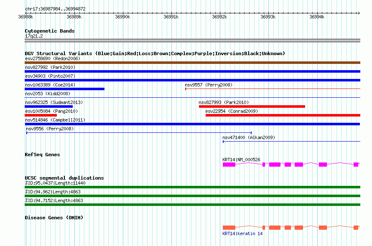This screenshot has width=372, height=246.
Task: Click the Disease Genes (OMIM) track title
Action: pyautogui.click(x=54, y=218)
